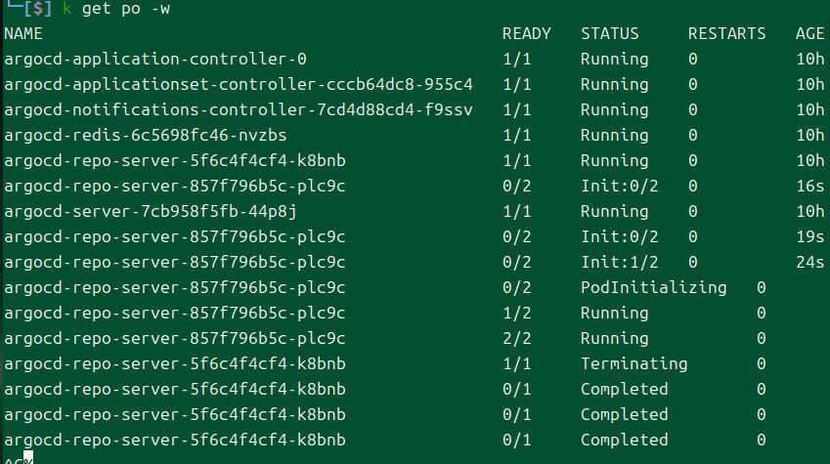
Task: Click the 16s age value
Action: [810, 187]
